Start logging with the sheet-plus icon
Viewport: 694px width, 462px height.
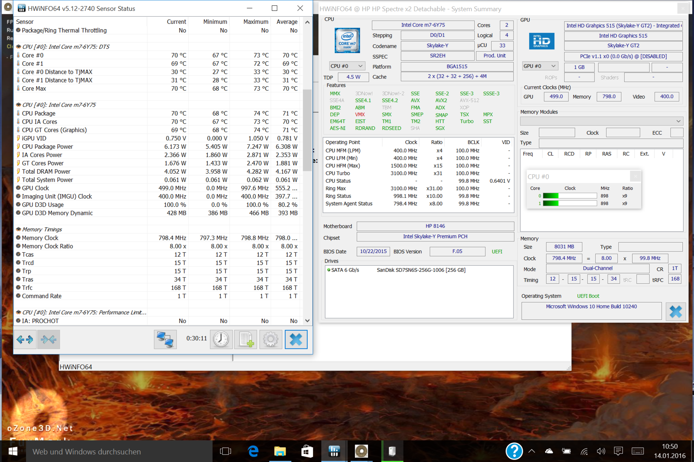246,339
